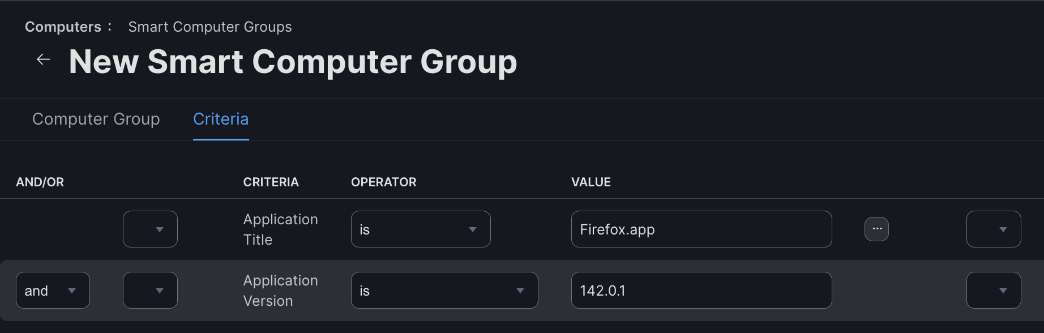
Task: Open the Smart Computer Groups breadcrumb link
Action: click(x=209, y=27)
